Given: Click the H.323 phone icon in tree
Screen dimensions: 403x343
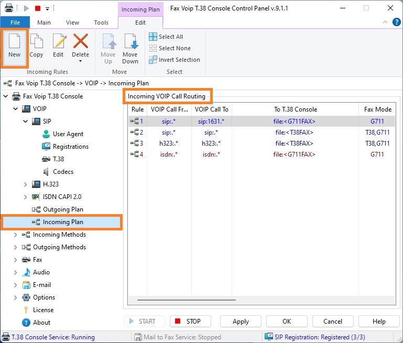Looking at the screenshot, I should pyautogui.click(x=36, y=184).
